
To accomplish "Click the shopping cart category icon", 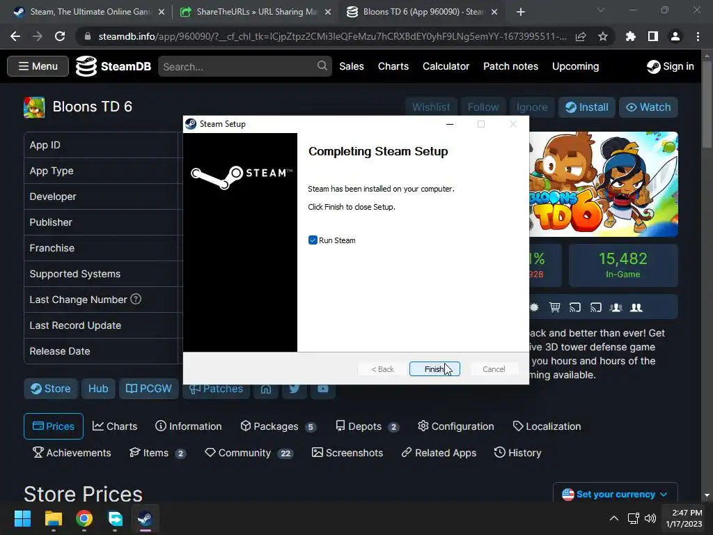I will (x=555, y=307).
